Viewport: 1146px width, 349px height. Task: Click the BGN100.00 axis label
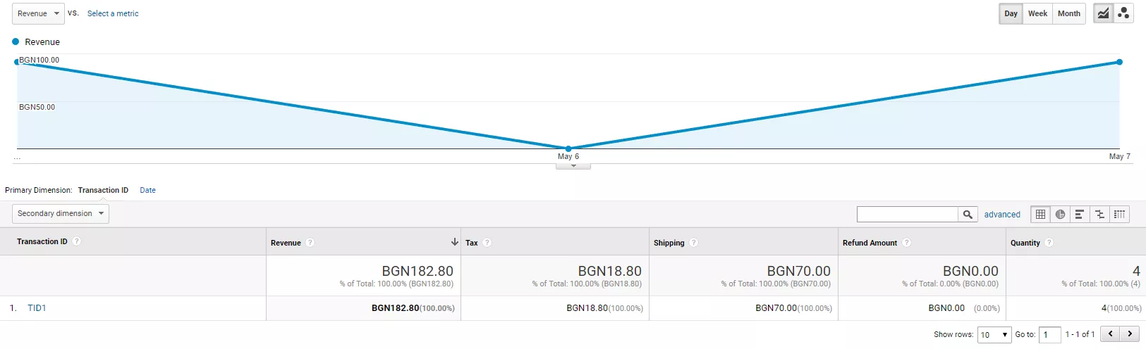[39, 60]
